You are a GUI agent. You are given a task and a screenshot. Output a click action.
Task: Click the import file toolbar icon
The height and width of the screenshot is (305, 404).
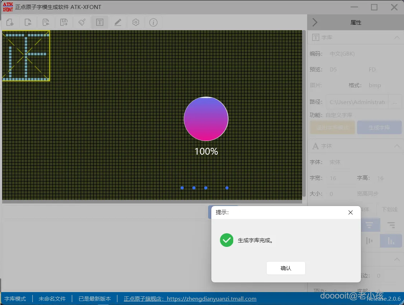pyautogui.click(x=28, y=22)
